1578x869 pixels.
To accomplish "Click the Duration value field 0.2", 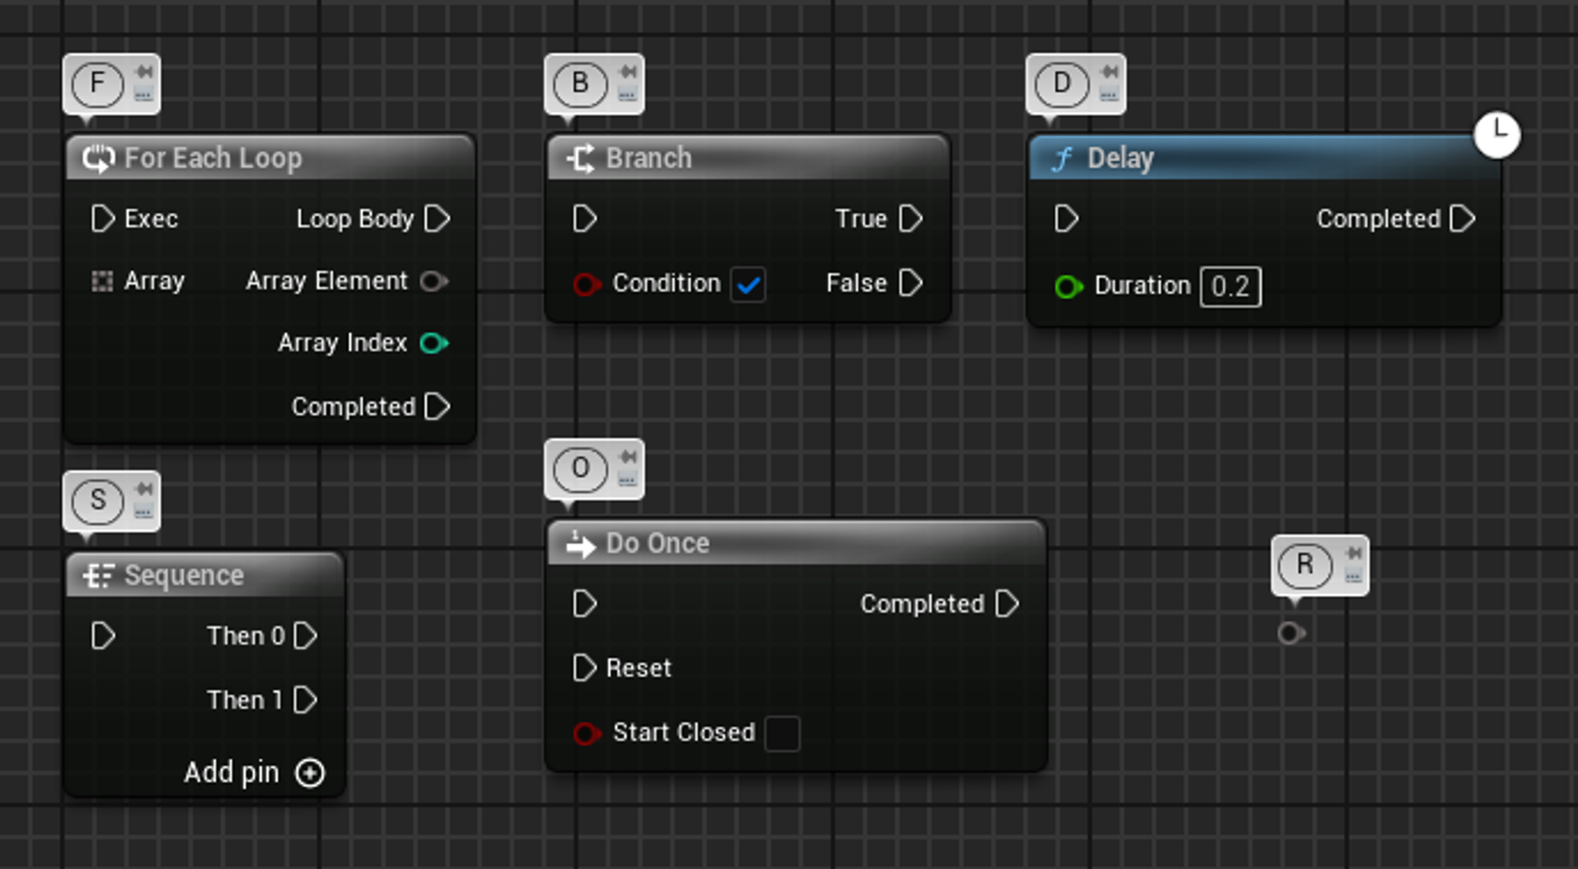I will 1230,286.
